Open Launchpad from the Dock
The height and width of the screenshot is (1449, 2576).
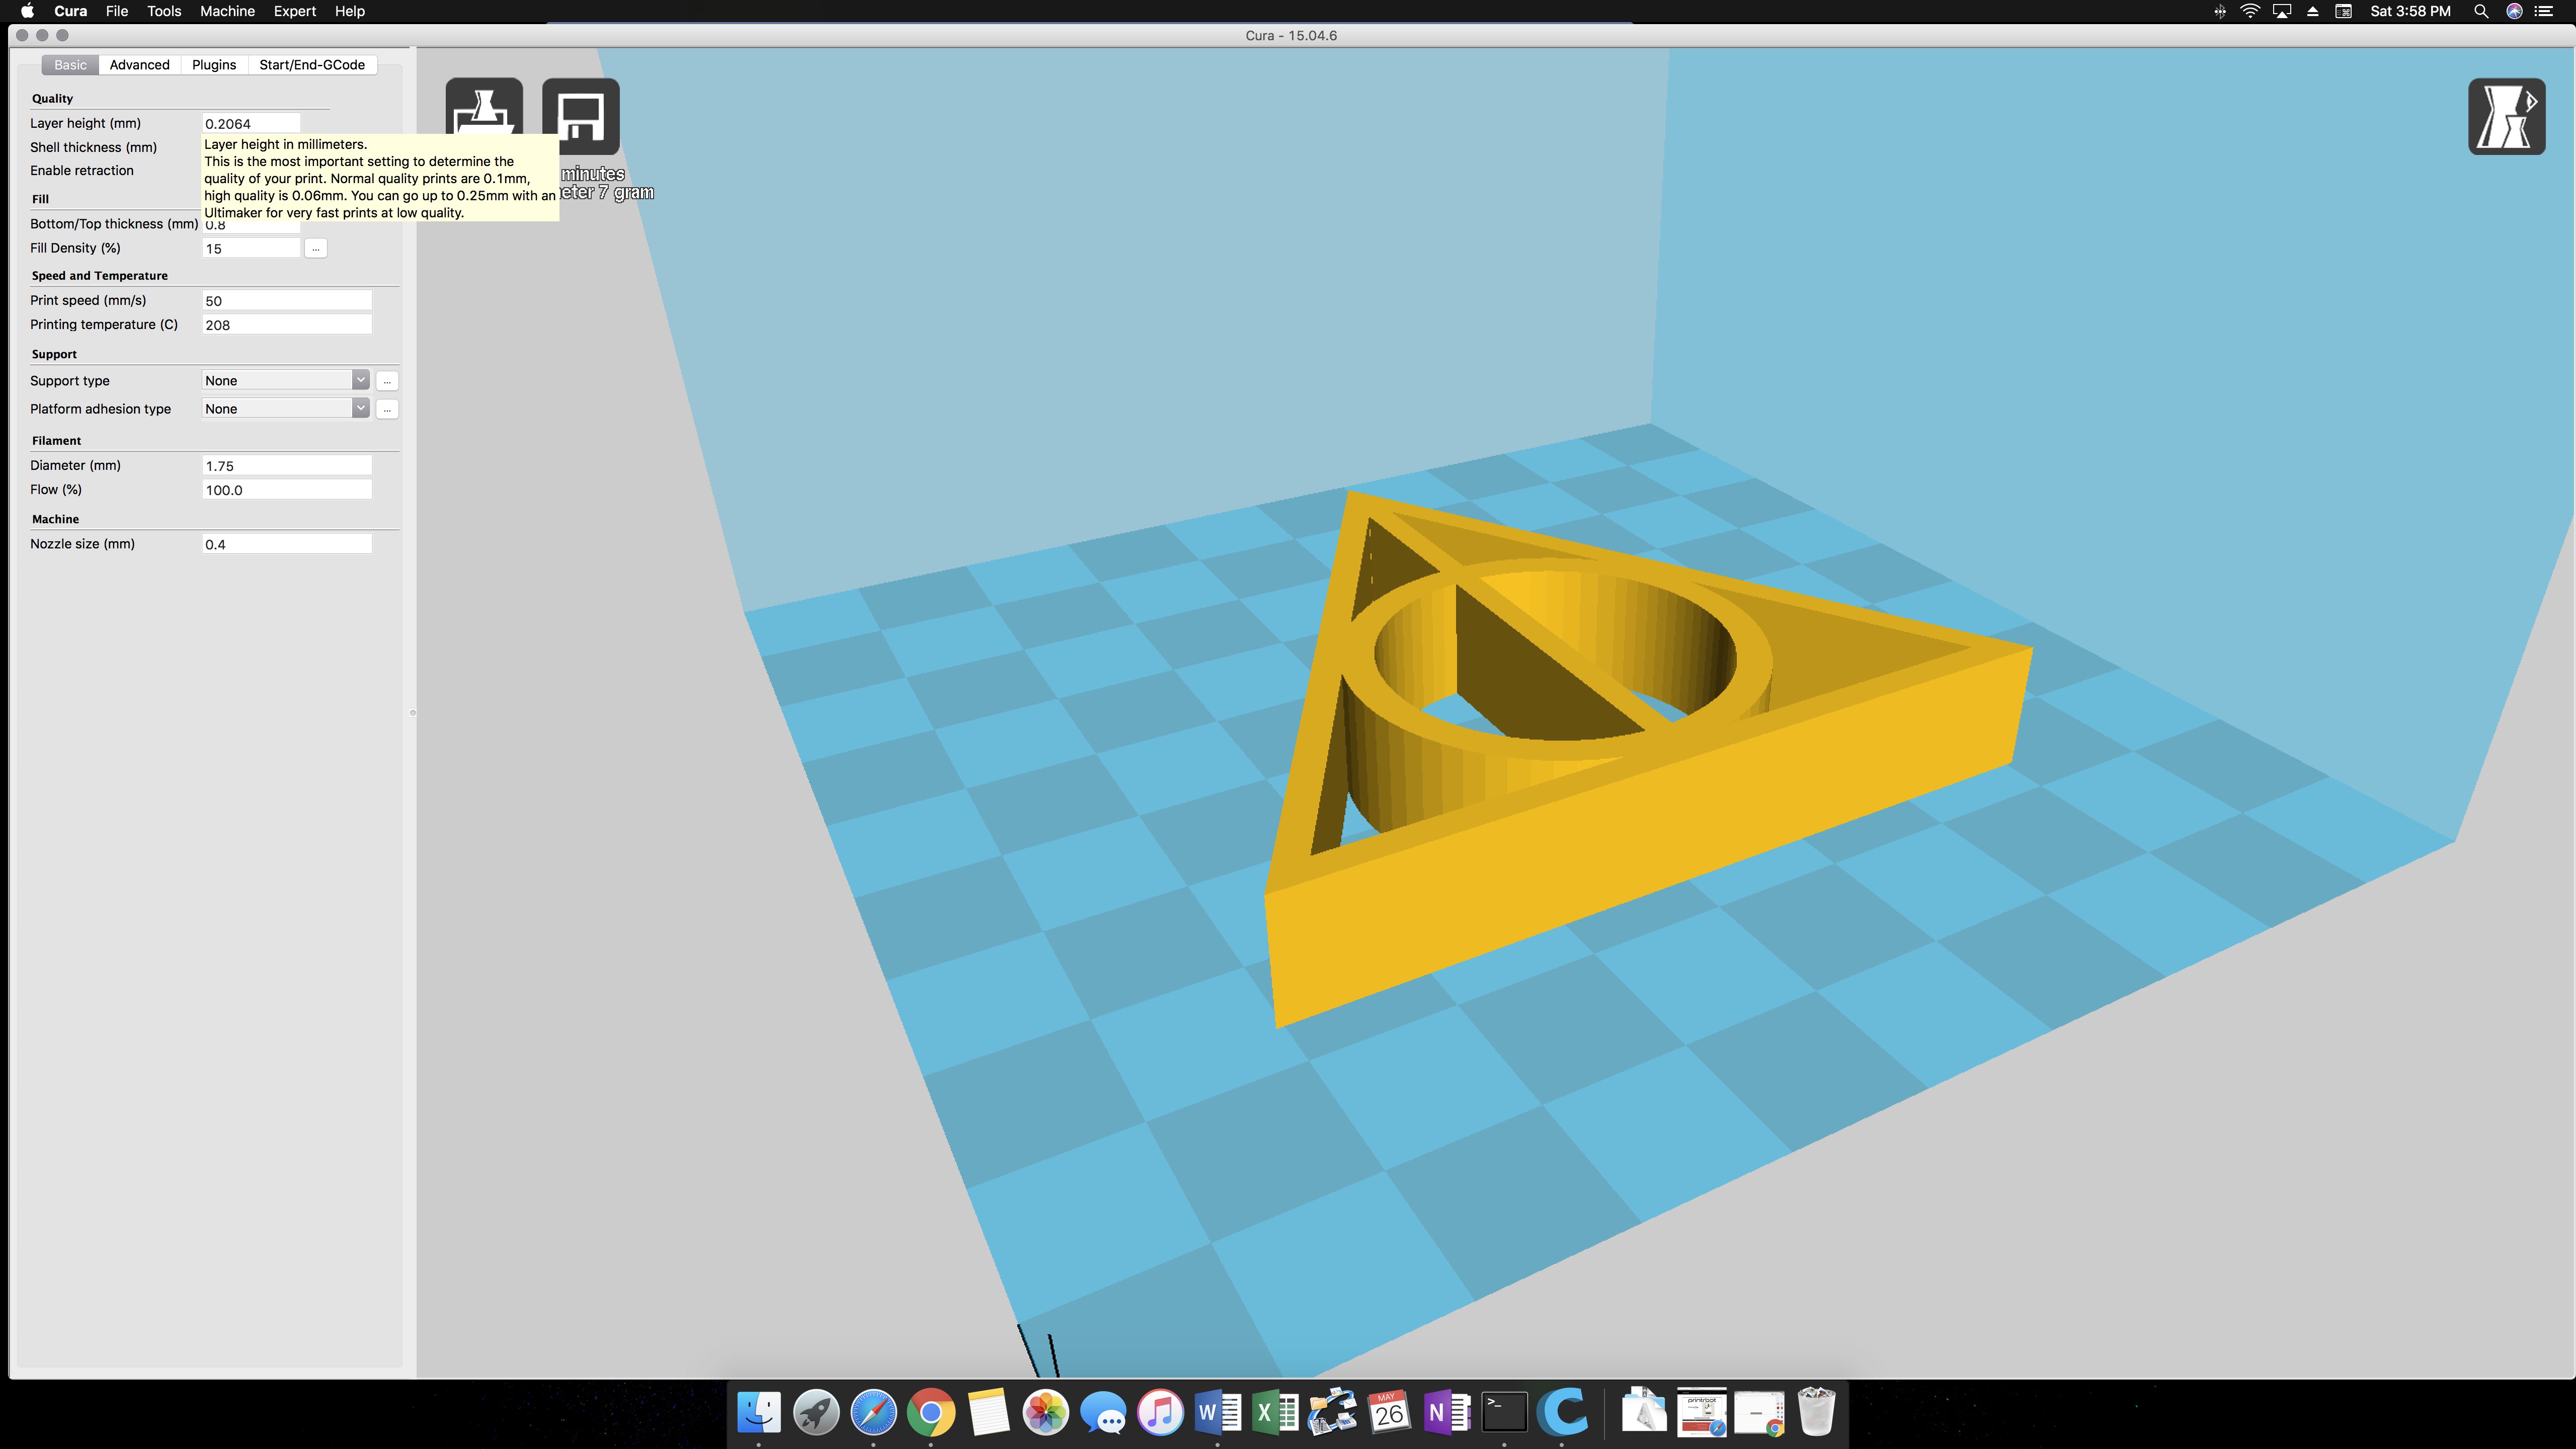click(x=816, y=1412)
